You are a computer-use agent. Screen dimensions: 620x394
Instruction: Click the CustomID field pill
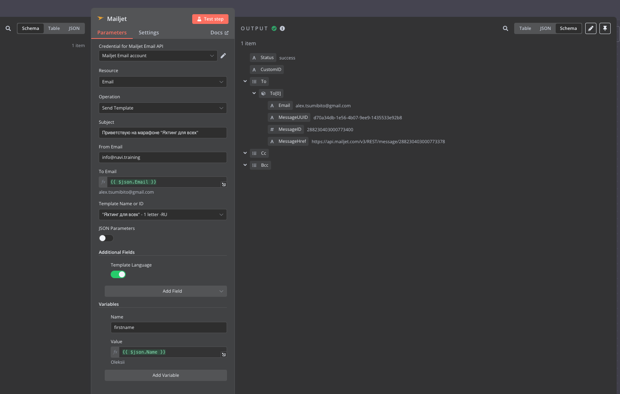coord(267,70)
